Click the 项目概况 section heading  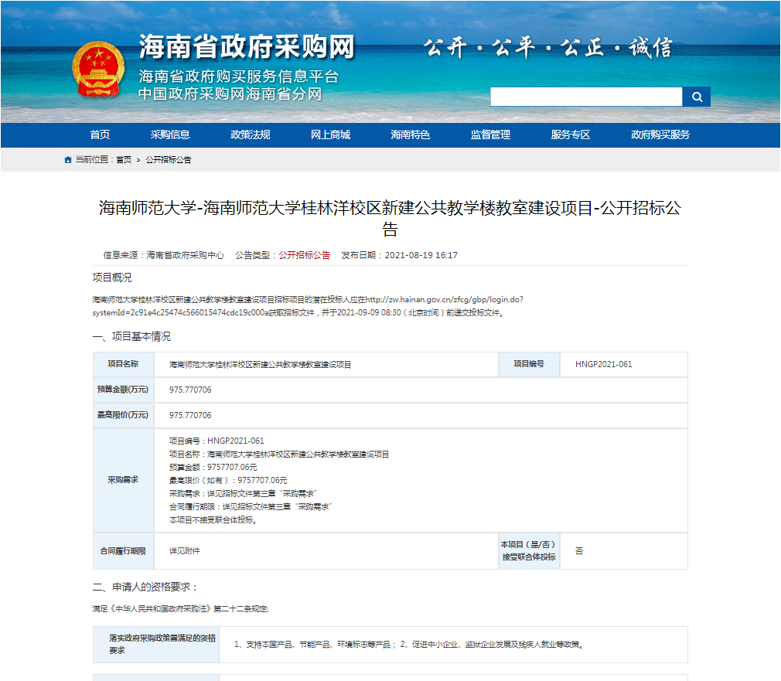point(112,278)
